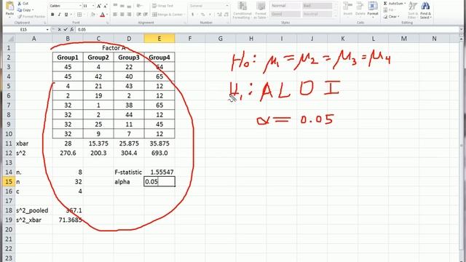Click the Copy icon
The image size is (466, 262).
pyautogui.click(x=20, y=9)
